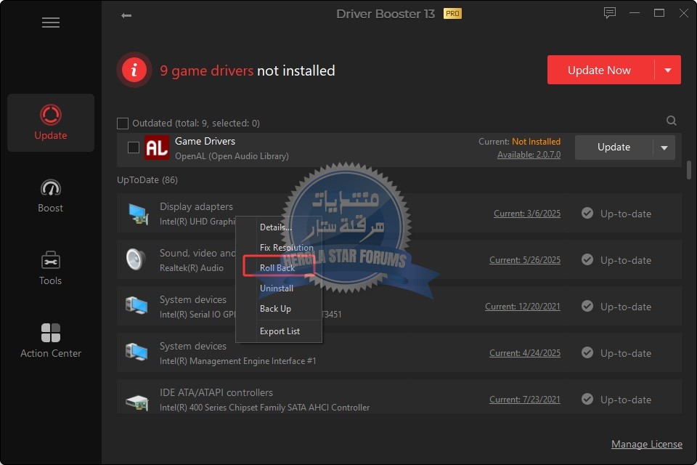Screen dimensions: 697x465
Task: Open the Action Center
Action: 51,340
